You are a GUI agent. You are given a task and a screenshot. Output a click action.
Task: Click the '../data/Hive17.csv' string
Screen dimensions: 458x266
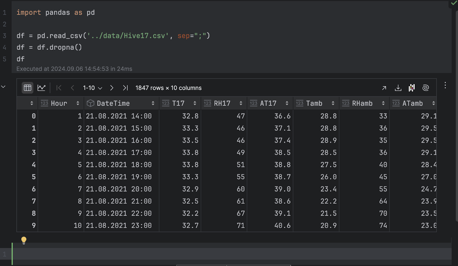(x=128, y=36)
